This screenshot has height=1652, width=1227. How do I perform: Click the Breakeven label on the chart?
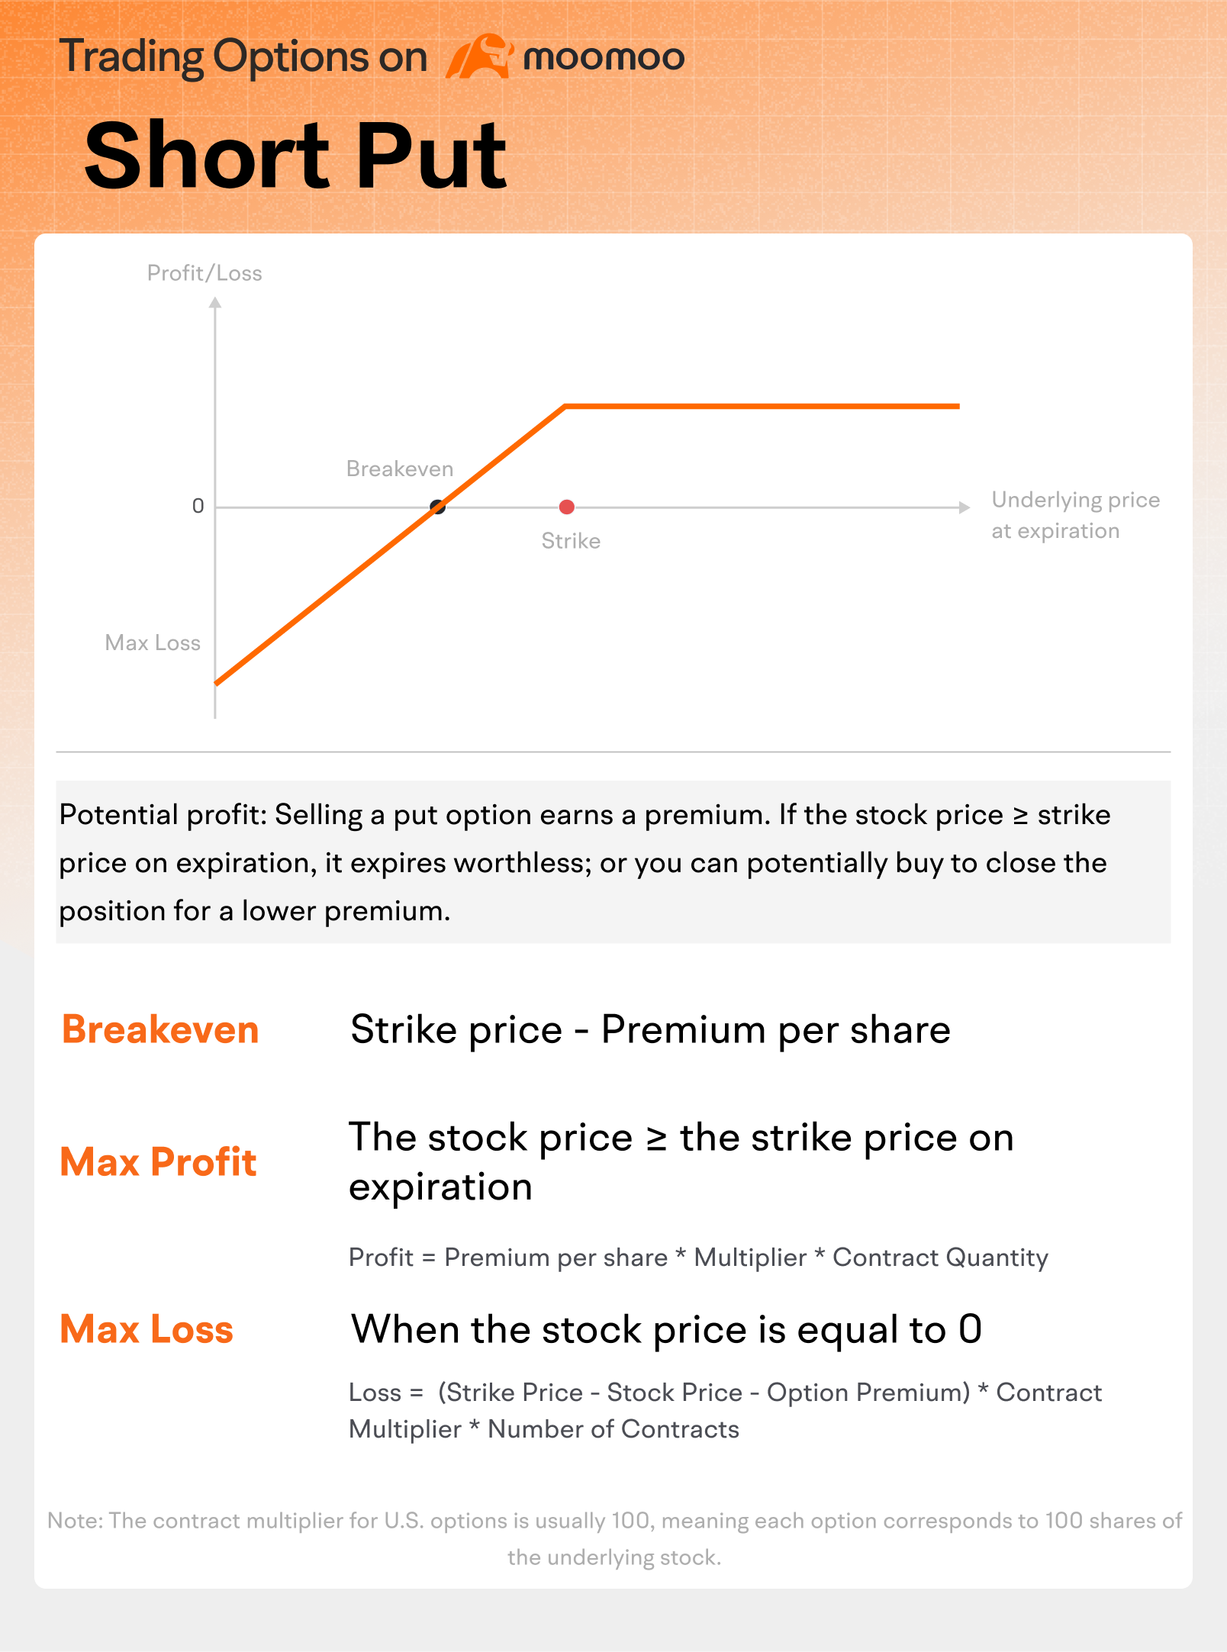pos(400,469)
